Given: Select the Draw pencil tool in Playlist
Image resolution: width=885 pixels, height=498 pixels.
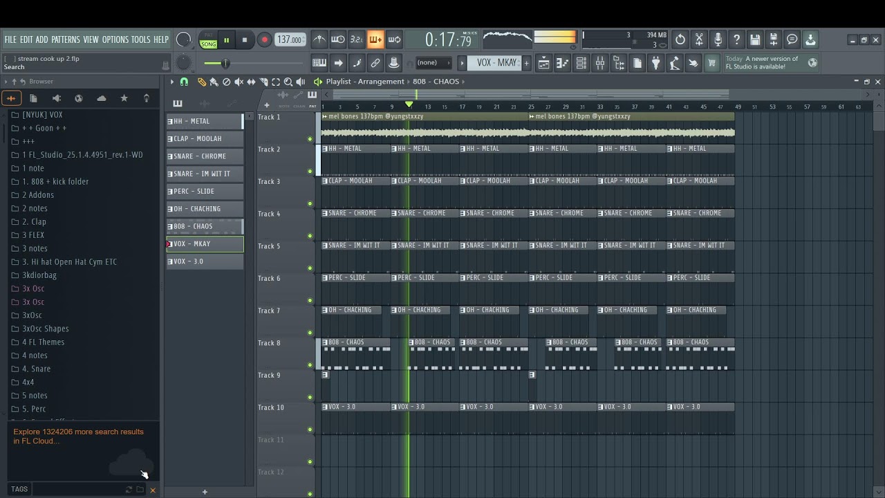Looking at the screenshot, I should pyautogui.click(x=202, y=82).
